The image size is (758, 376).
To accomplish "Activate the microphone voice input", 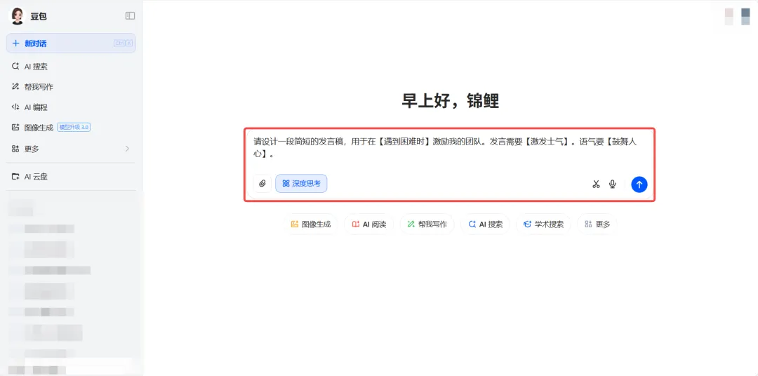I will point(613,184).
